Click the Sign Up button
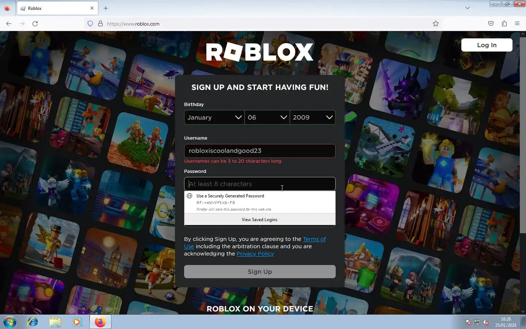Image resolution: width=526 pixels, height=329 pixels. click(x=260, y=272)
